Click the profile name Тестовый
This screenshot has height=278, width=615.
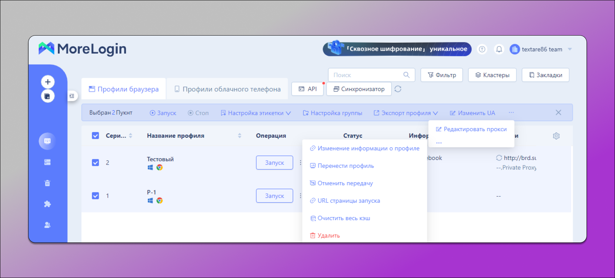pos(160,159)
